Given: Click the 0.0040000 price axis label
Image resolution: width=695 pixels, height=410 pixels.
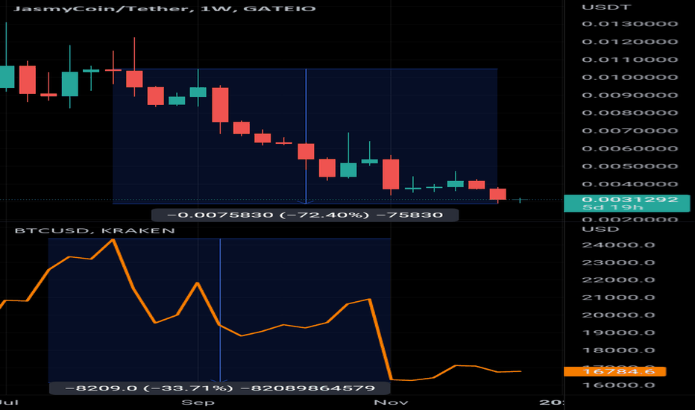Looking at the screenshot, I should pos(630,184).
